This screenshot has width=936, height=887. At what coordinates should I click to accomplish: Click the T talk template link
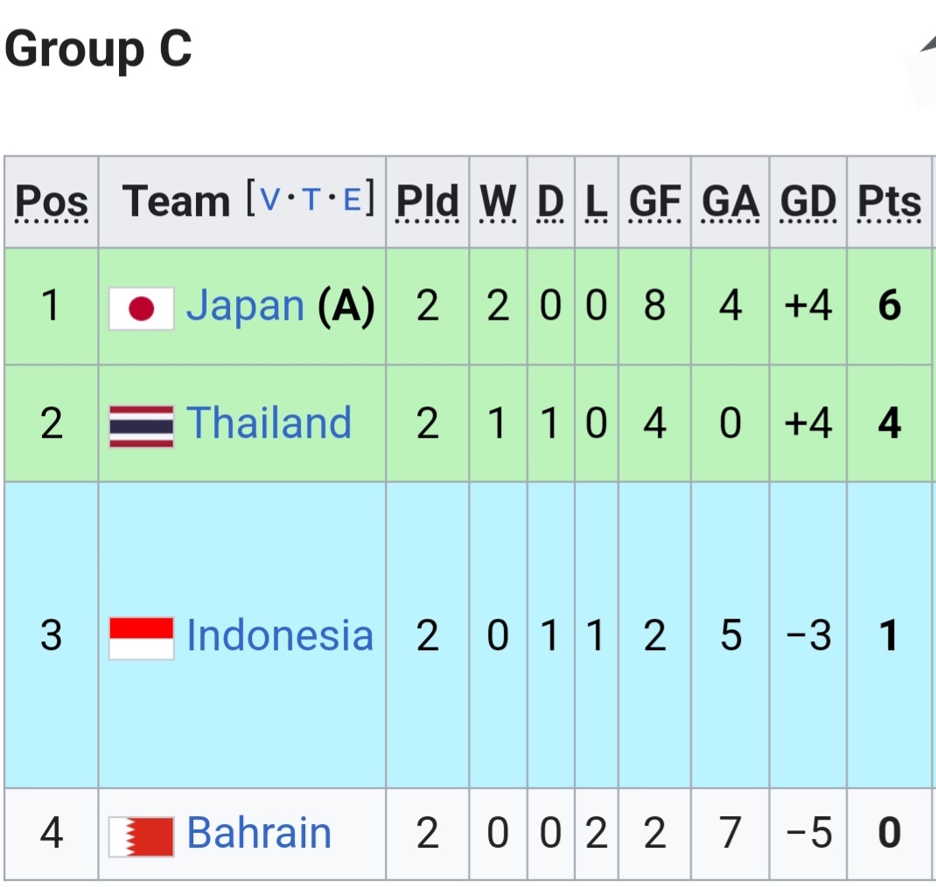312,201
